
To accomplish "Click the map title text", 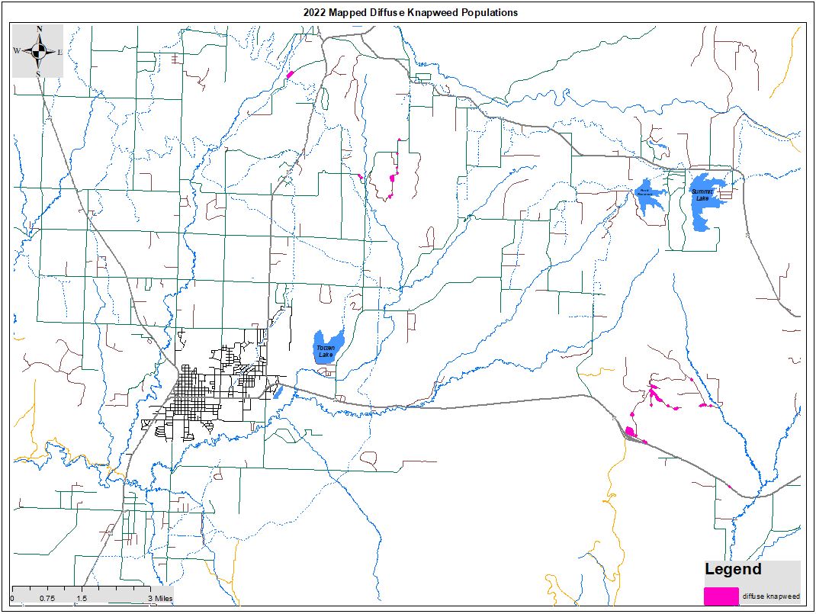I will pos(410,12).
